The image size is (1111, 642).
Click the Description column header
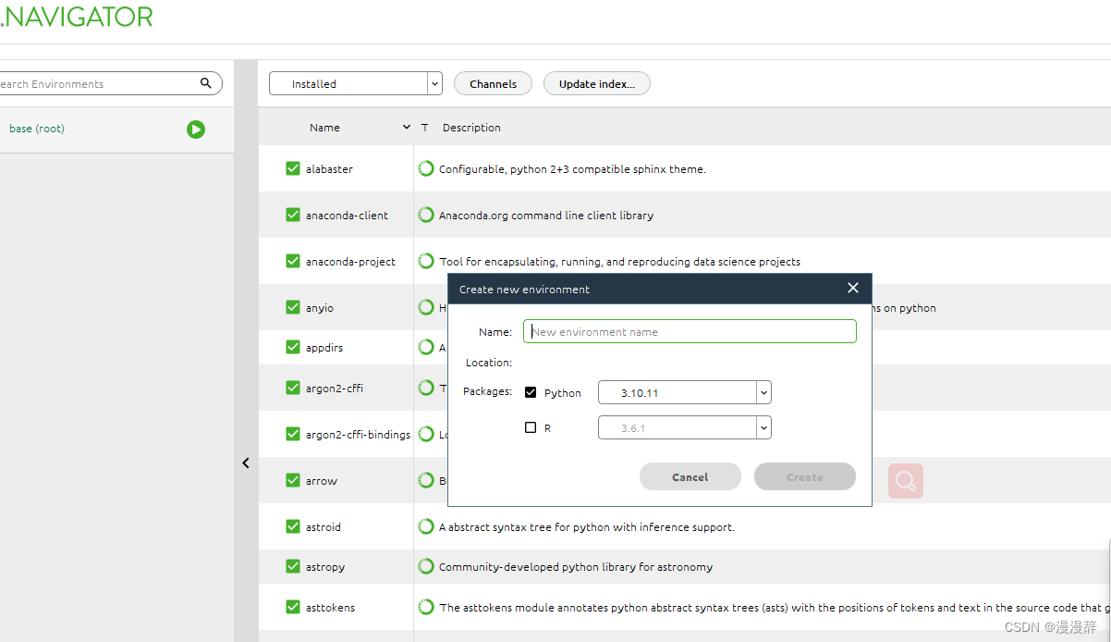tap(471, 128)
